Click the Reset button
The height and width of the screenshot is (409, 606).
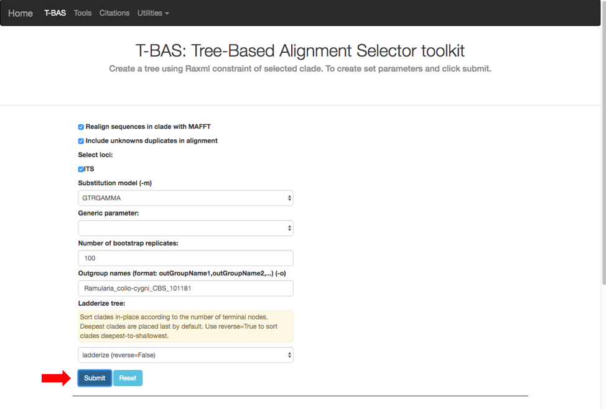click(128, 378)
